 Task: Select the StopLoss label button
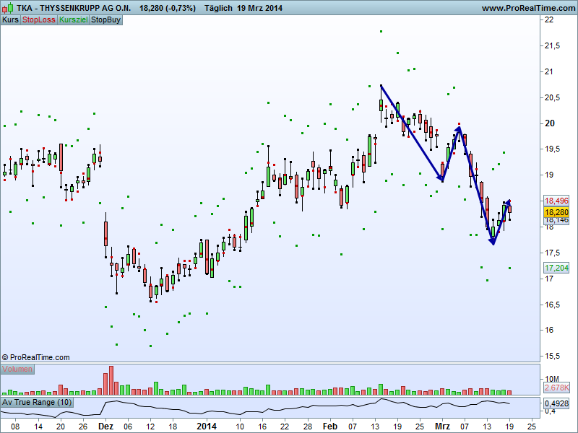(x=39, y=20)
